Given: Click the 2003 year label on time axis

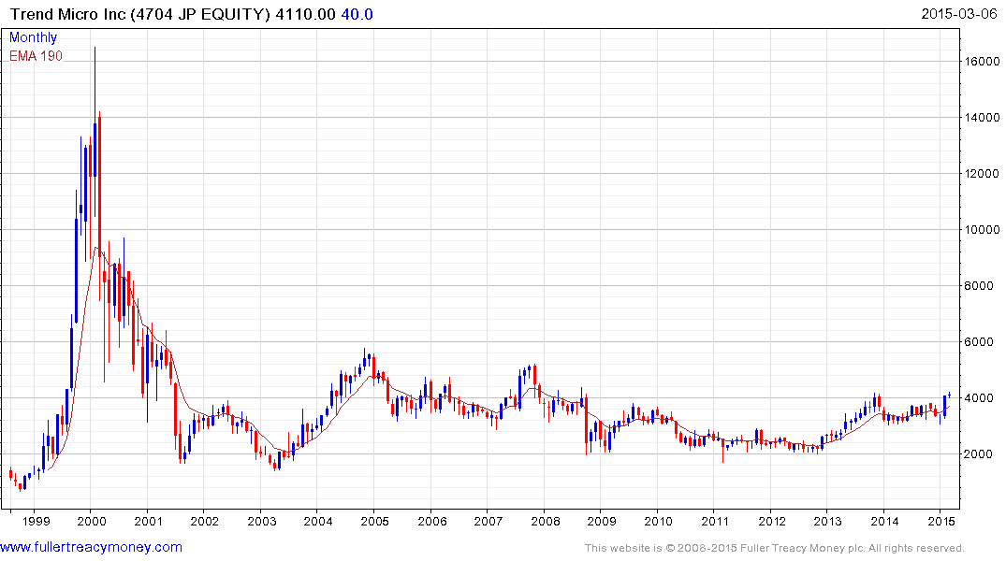Looking at the screenshot, I should 262,521.
